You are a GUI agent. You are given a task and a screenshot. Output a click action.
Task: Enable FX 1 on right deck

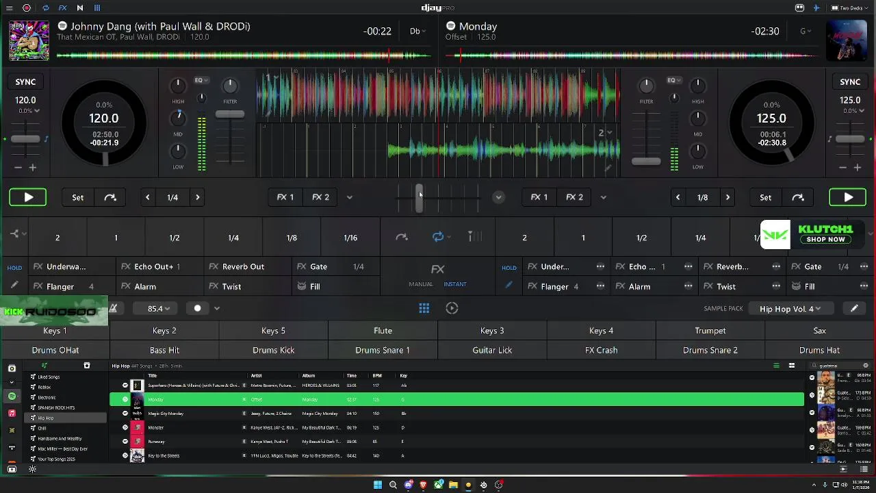(x=539, y=197)
